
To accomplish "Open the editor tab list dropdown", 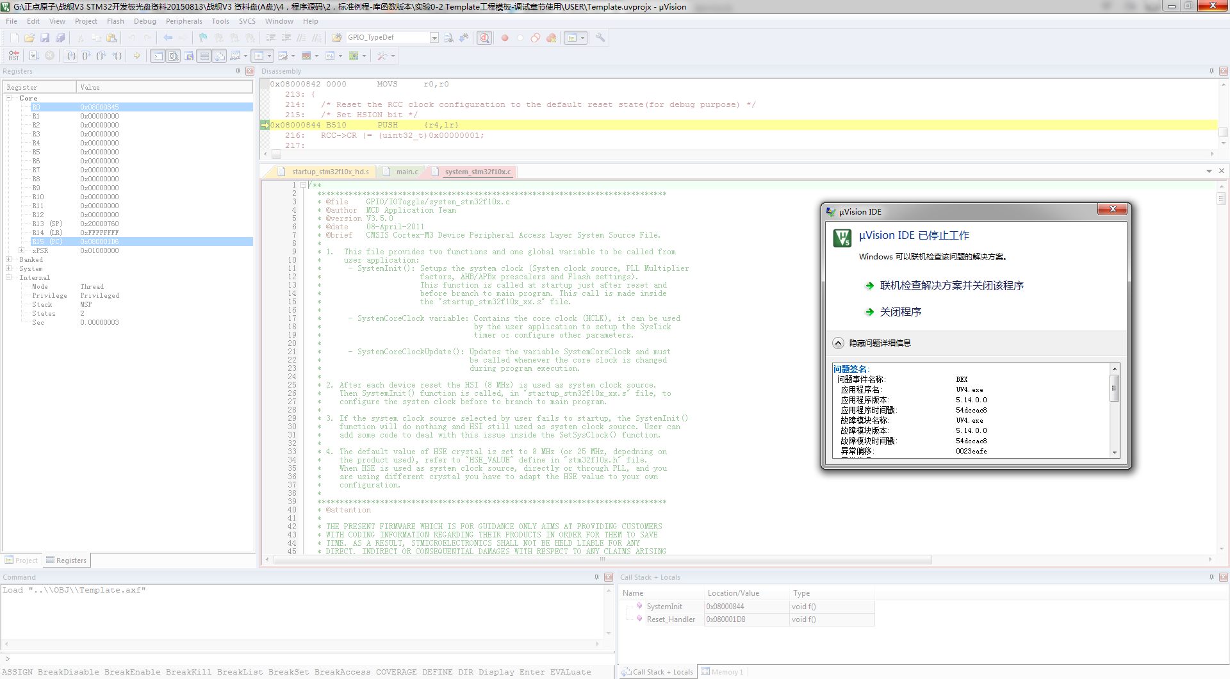I will 1209,171.
